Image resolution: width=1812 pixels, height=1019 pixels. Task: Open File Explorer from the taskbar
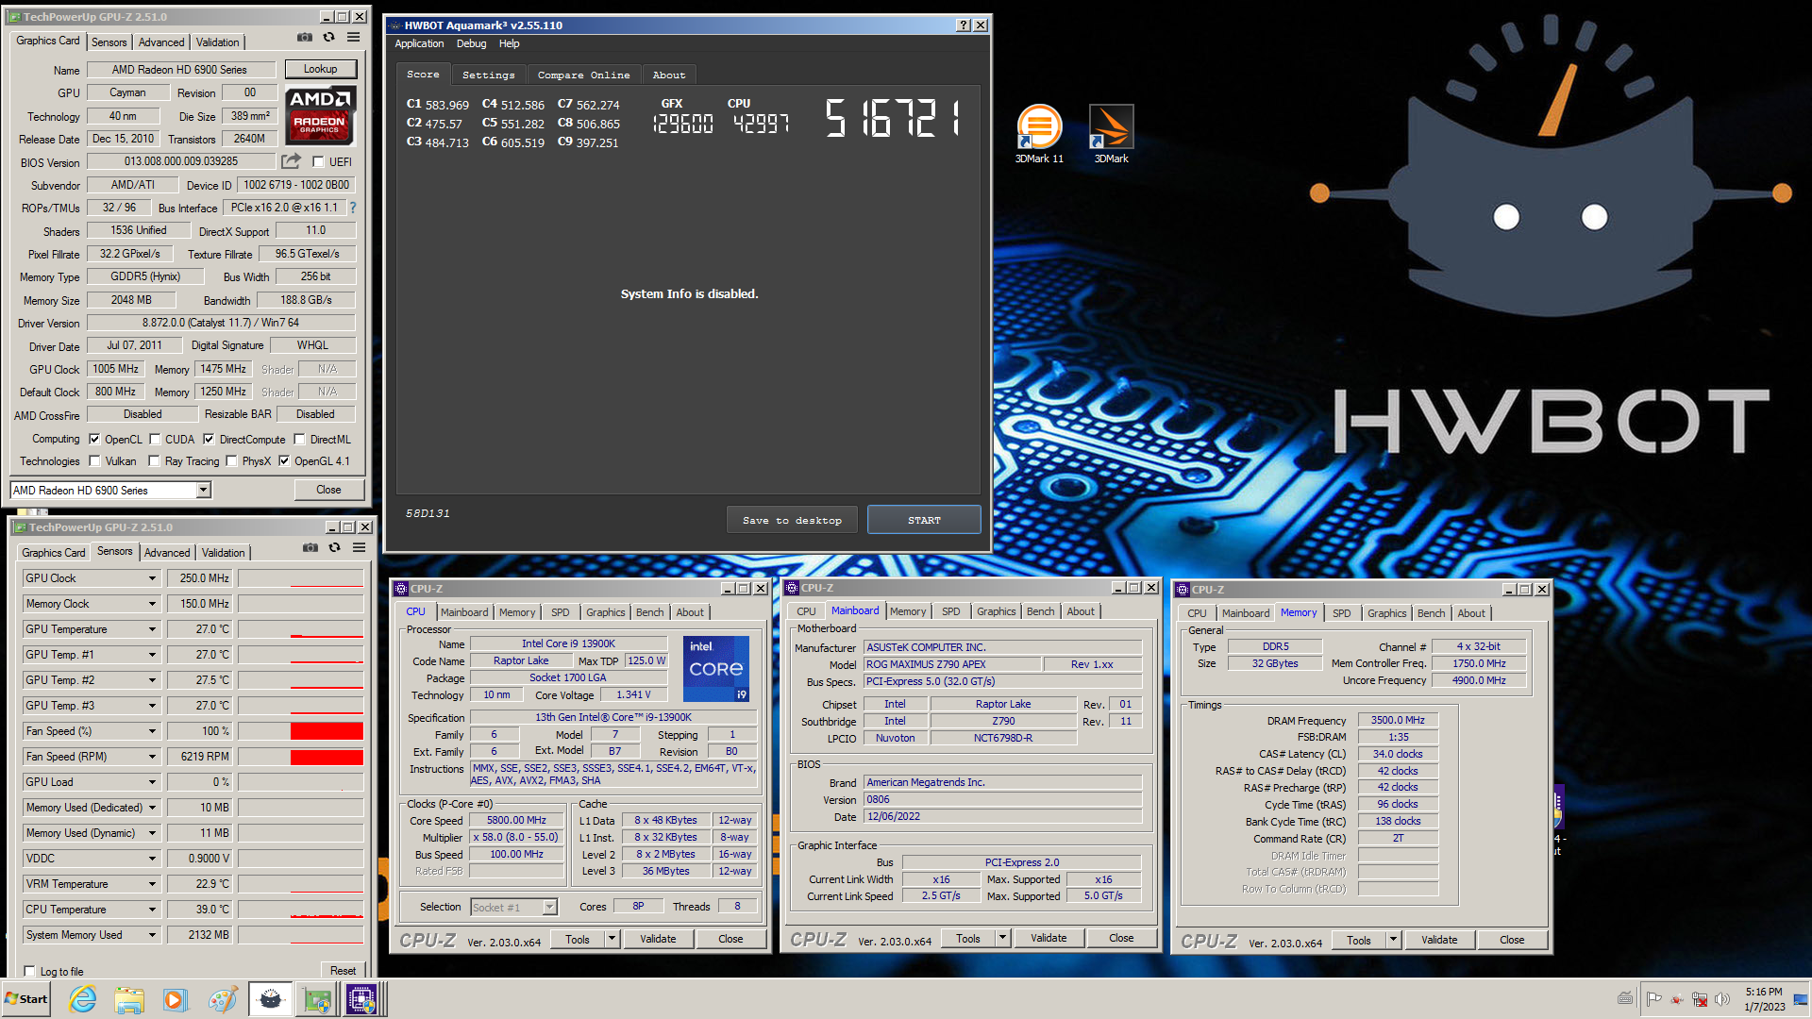[x=129, y=999]
